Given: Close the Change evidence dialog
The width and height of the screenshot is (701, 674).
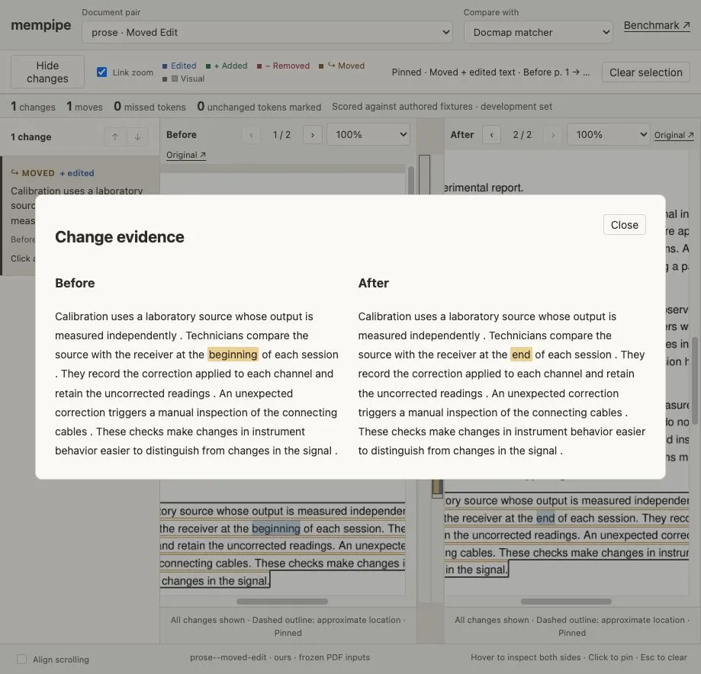Looking at the screenshot, I should (624, 225).
